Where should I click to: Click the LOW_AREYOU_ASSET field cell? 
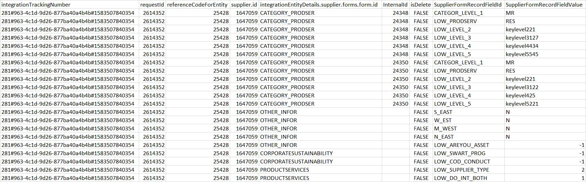[x=461, y=145]
